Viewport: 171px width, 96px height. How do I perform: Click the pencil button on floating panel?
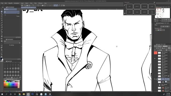[x=137, y=6]
